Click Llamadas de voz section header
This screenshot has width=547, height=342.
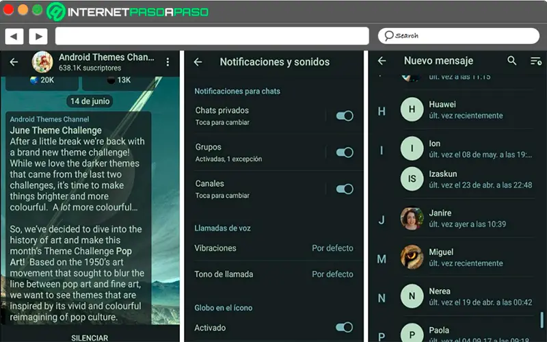click(x=223, y=228)
